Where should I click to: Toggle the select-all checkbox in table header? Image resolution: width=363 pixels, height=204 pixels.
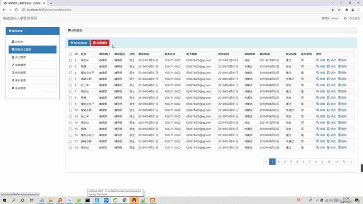tap(70, 54)
